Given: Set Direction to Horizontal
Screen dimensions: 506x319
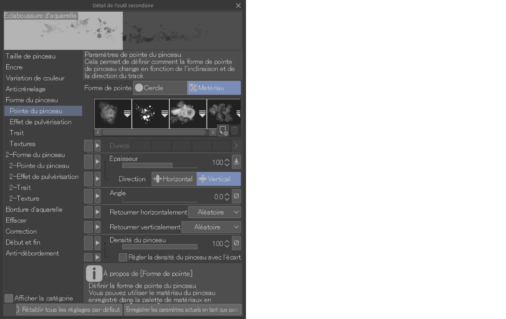Looking at the screenshot, I should click(x=174, y=179).
